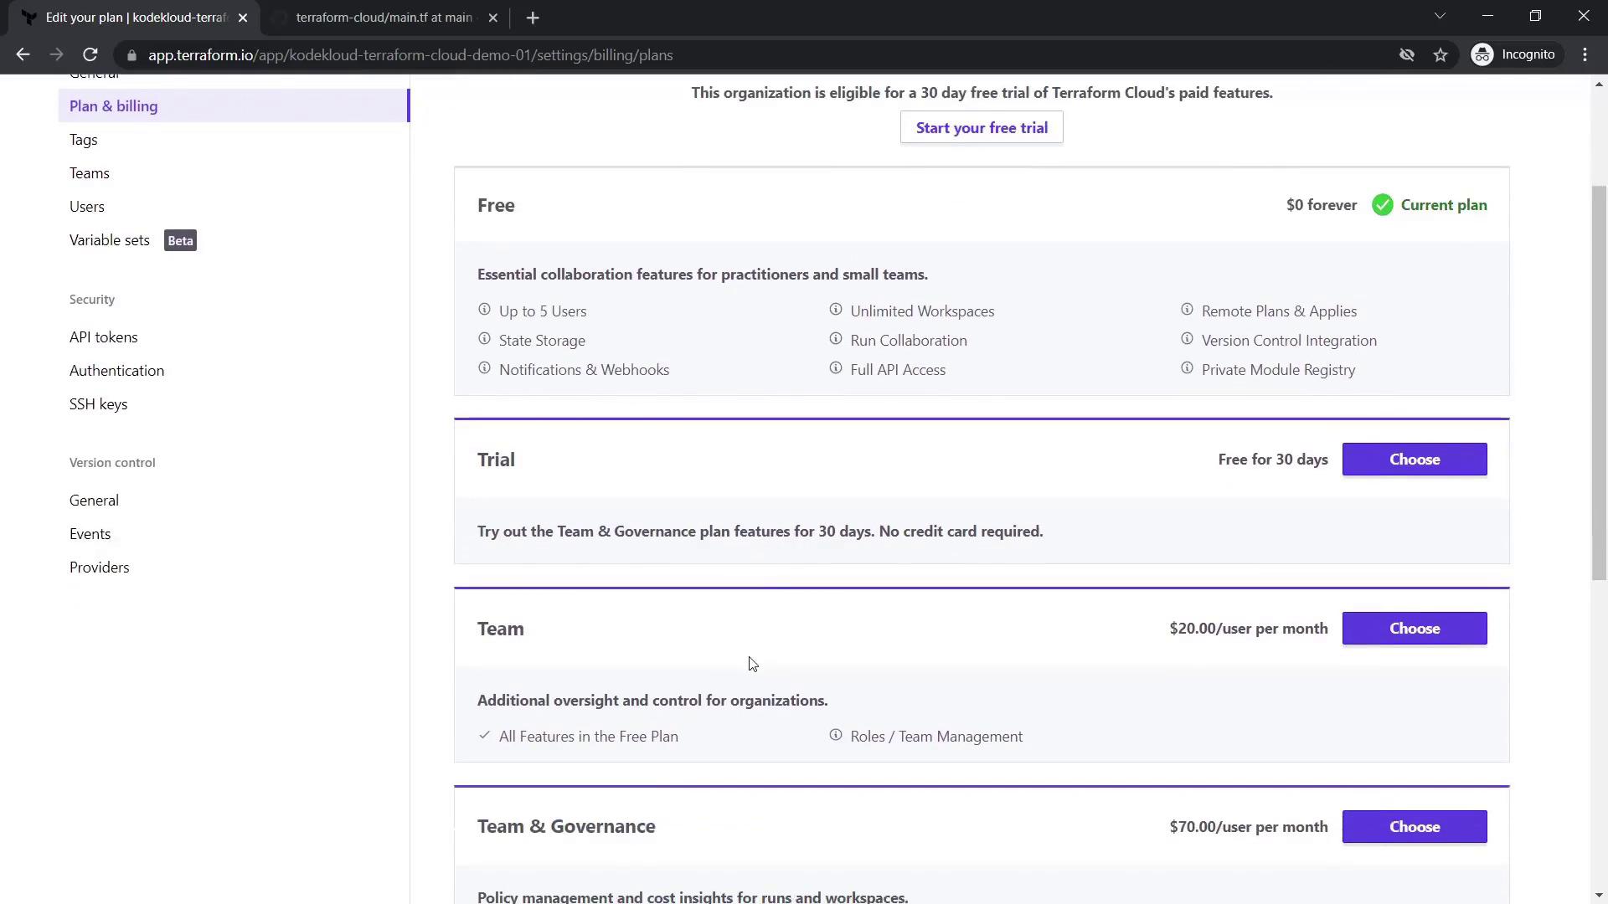Open the Incognito profile menu
The image size is (1608, 904).
coord(1515,55)
